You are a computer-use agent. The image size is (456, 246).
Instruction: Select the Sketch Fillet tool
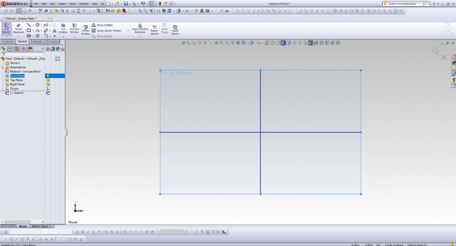click(x=46, y=36)
